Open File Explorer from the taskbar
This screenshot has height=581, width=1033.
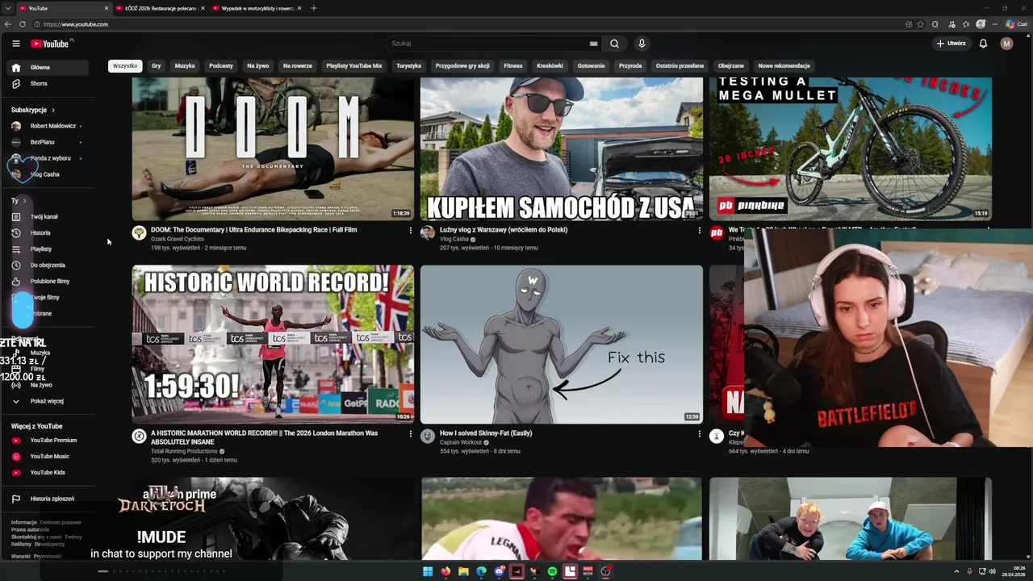pyautogui.click(x=463, y=571)
